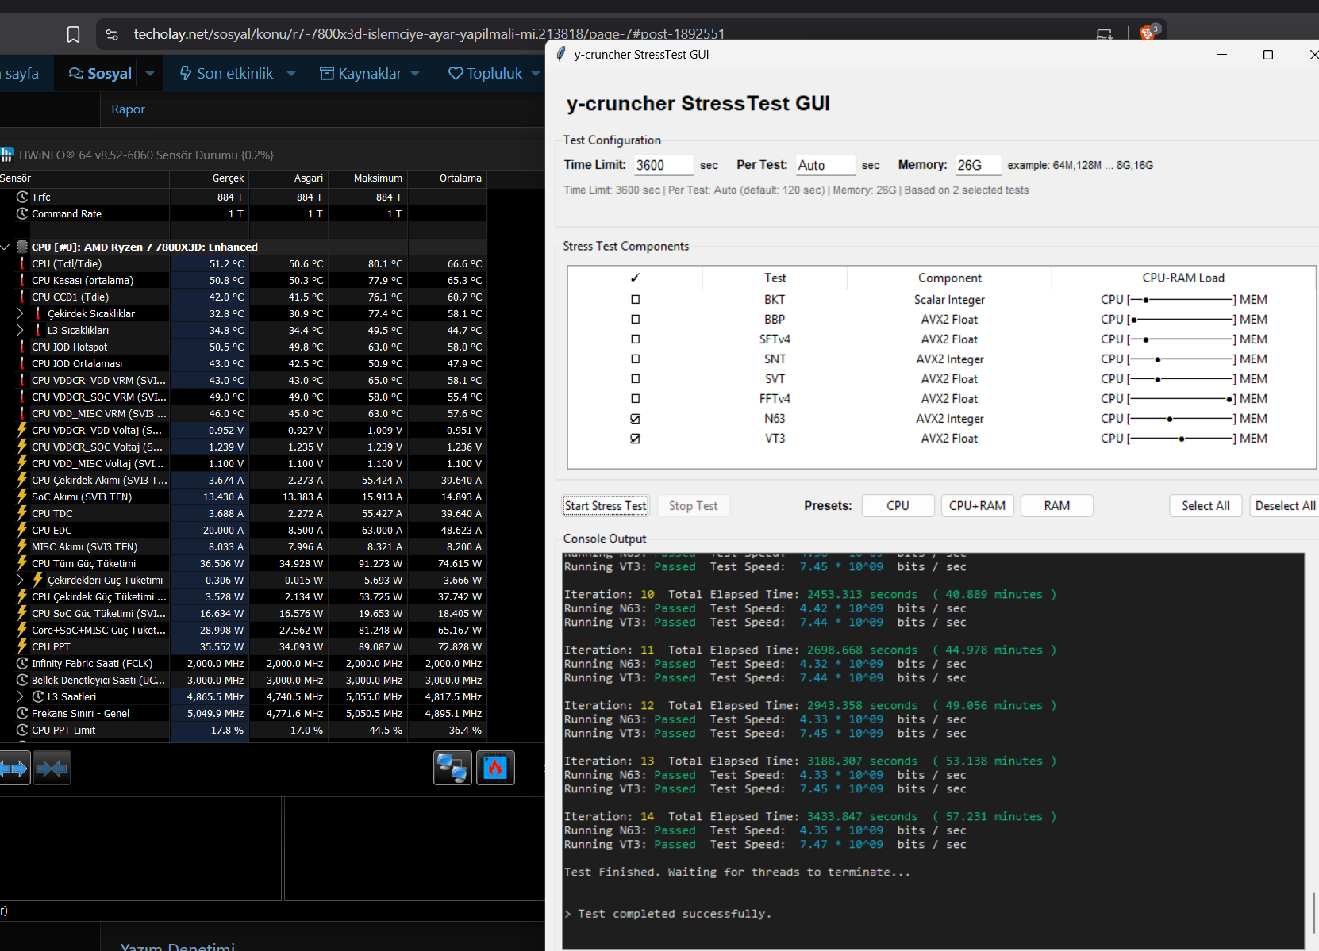
Task: Click the thermometer icon beside CPU (Tctl/Tdie)
Action: tap(22, 263)
